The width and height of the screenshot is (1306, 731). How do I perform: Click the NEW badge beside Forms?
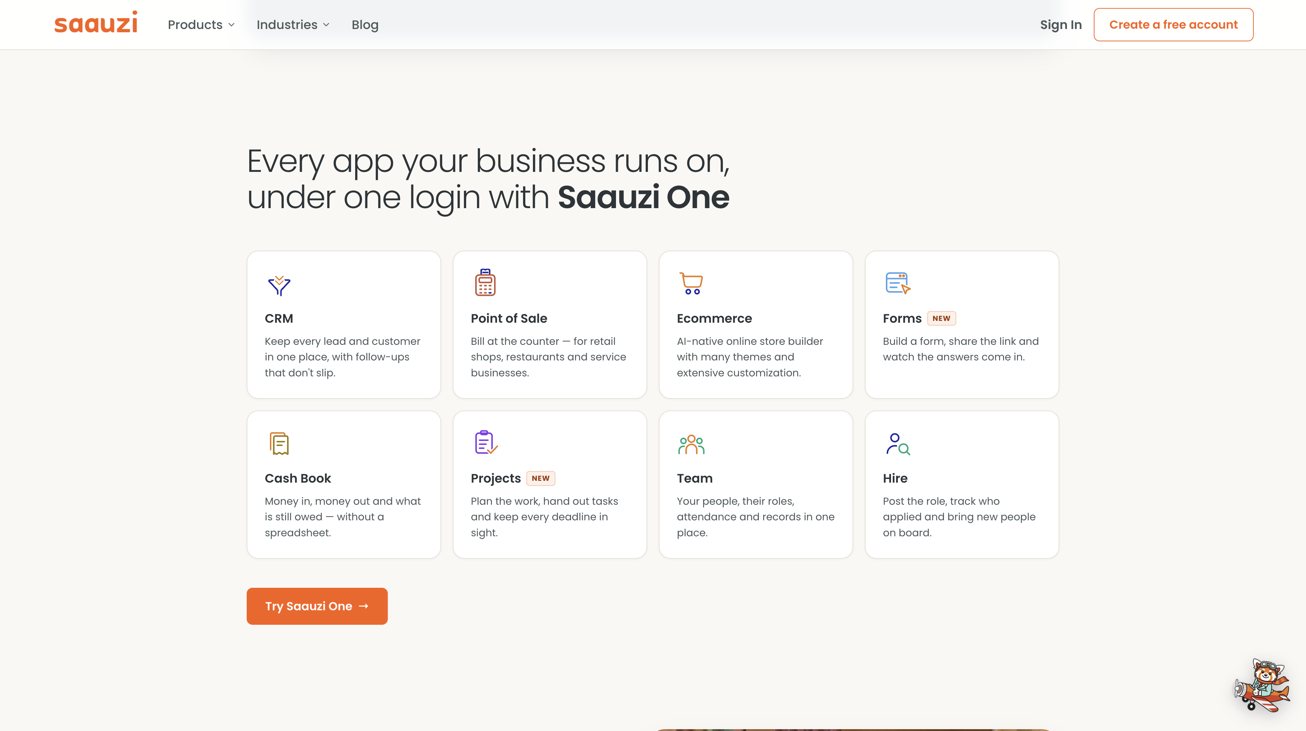(x=941, y=318)
